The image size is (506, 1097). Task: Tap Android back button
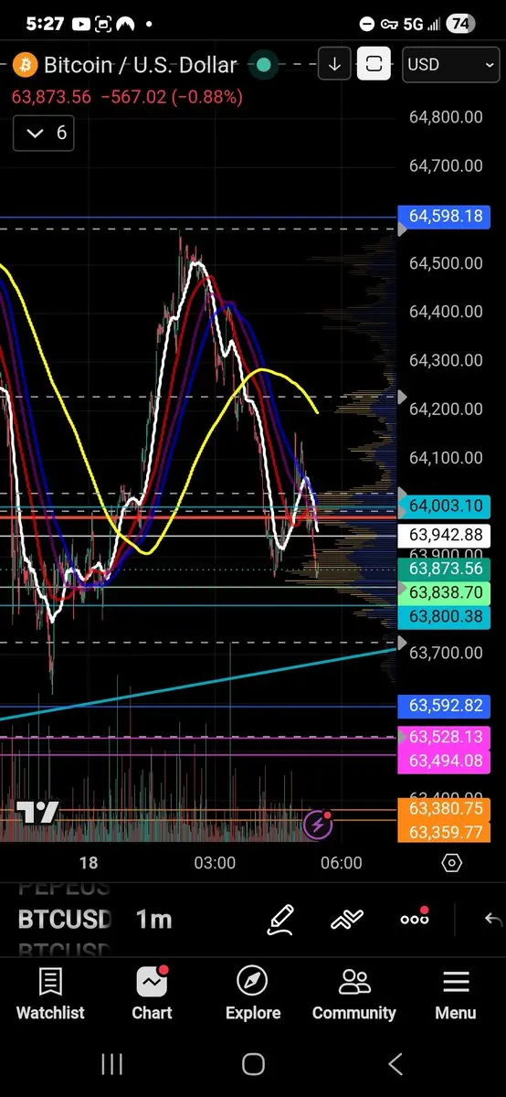(395, 1063)
